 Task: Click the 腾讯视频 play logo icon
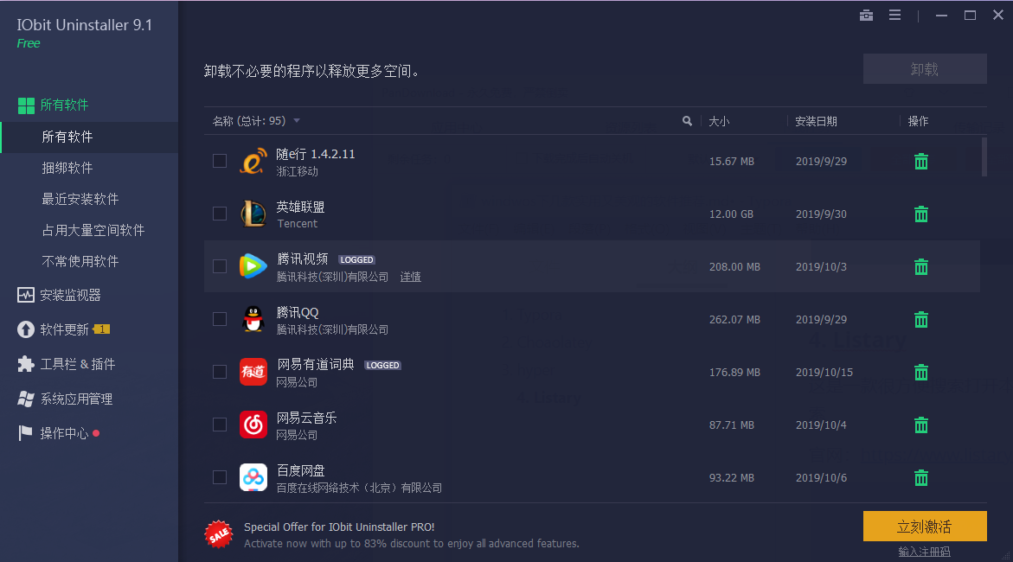coord(253,266)
